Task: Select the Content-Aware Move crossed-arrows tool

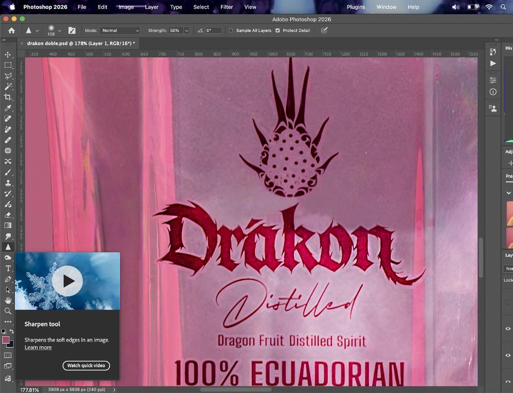Action: [8, 161]
